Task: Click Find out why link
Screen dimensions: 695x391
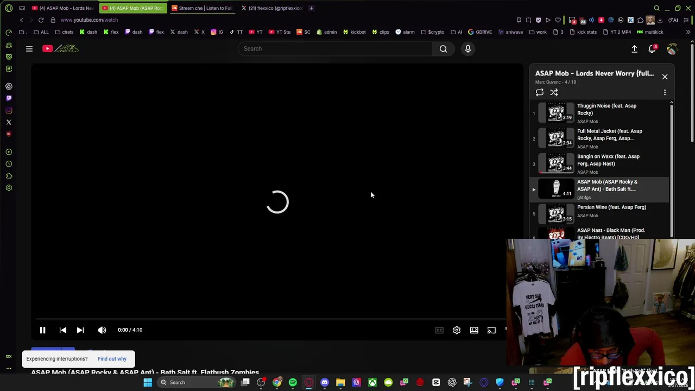Action: pyautogui.click(x=112, y=359)
